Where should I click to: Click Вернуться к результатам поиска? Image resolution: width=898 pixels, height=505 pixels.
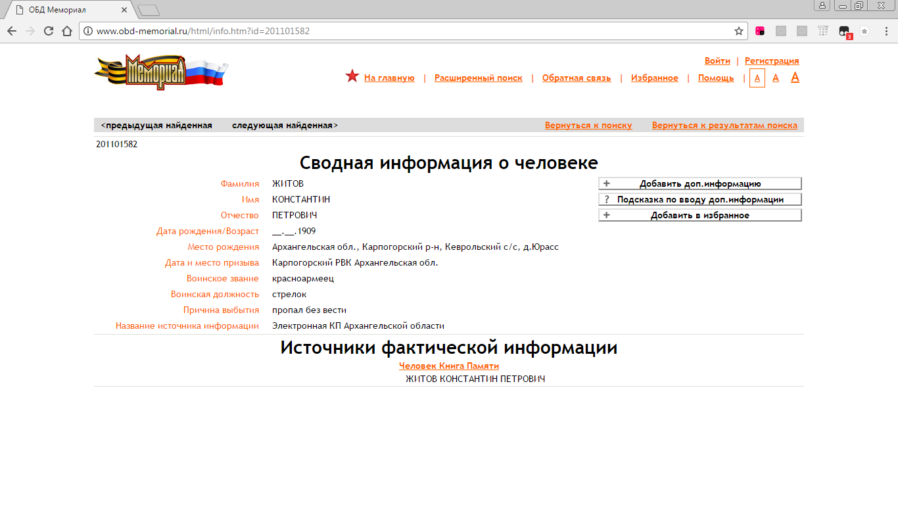[724, 125]
